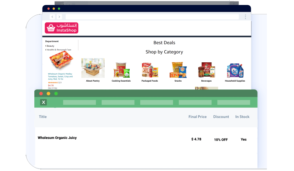Open the About Pantry category image
The width and height of the screenshot is (294, 171).
(93, 68)
